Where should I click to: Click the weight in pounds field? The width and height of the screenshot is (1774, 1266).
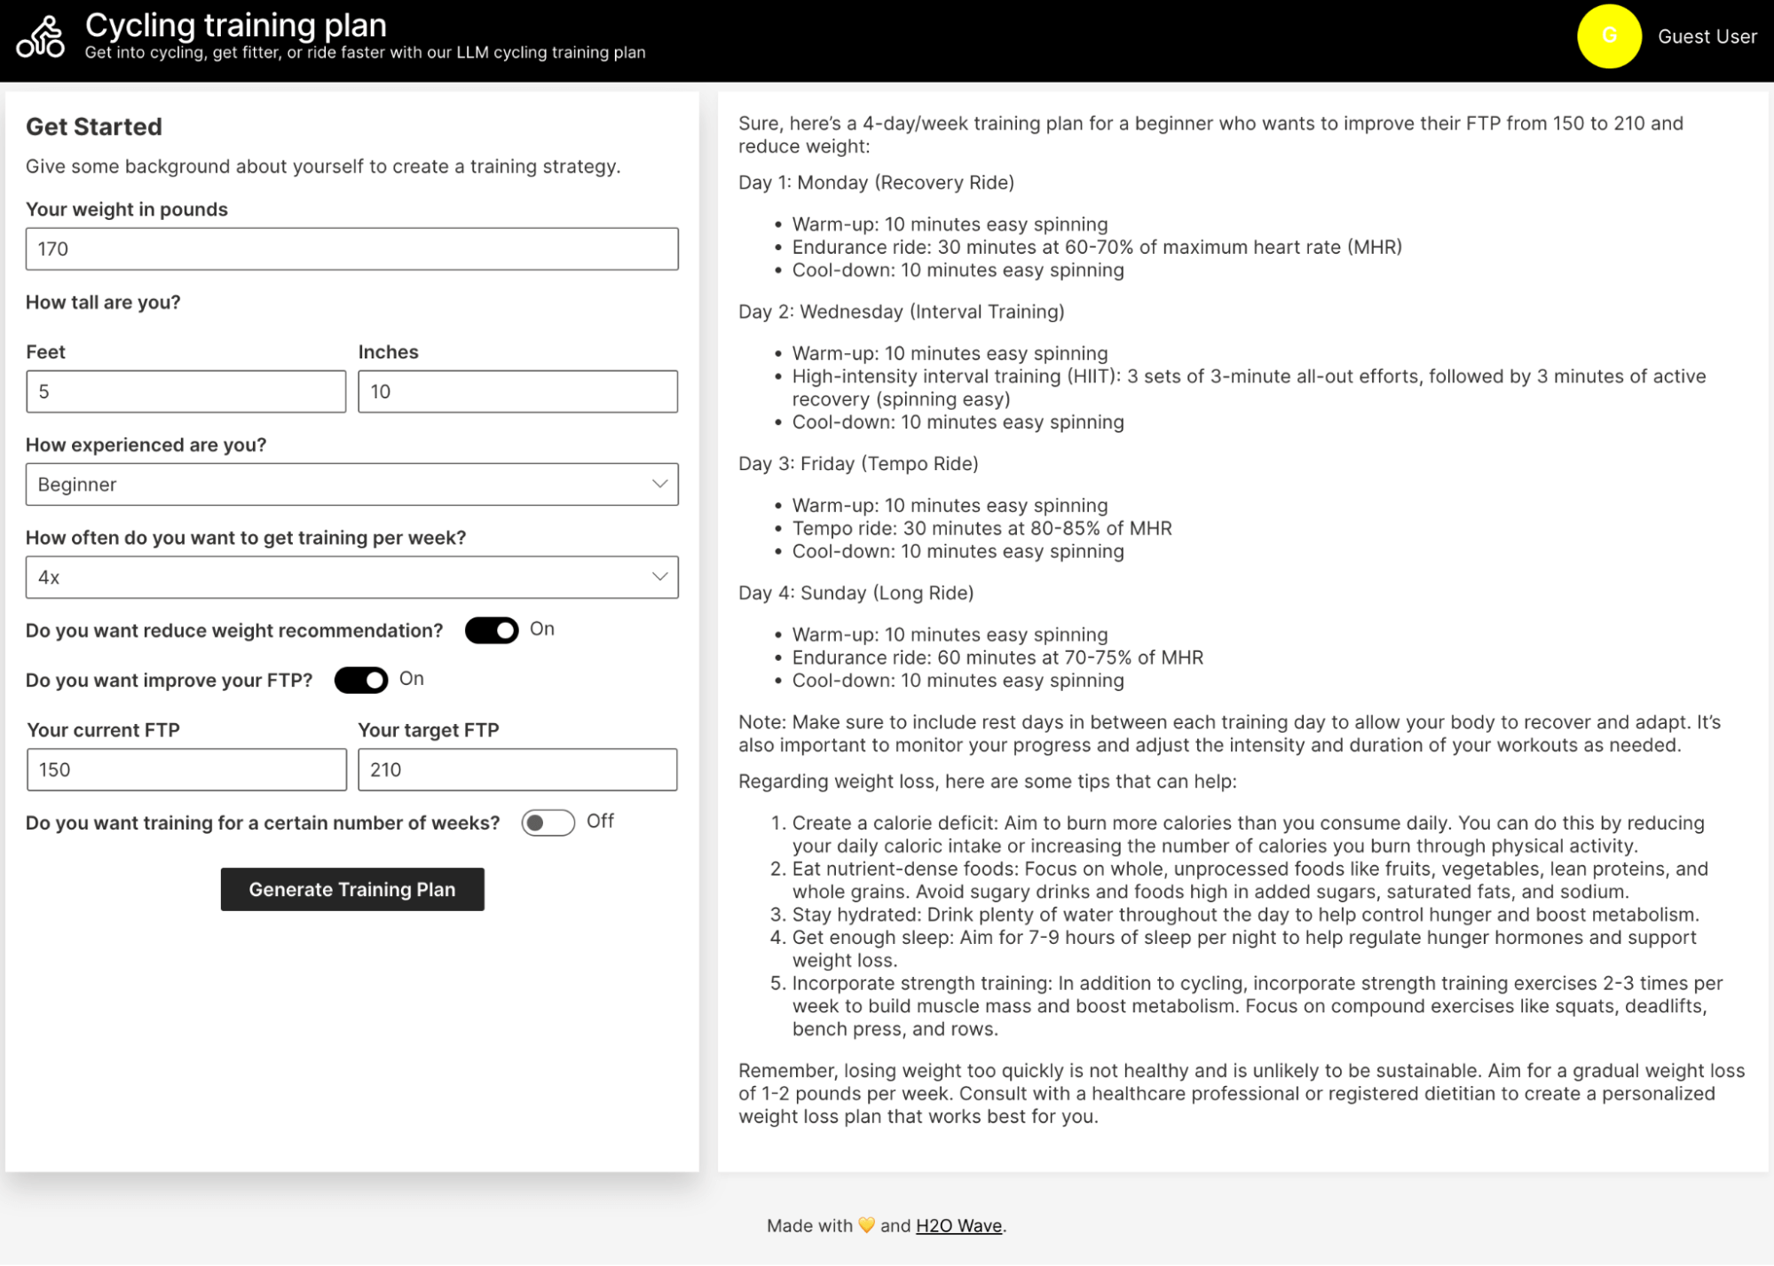click(x=351, y=249)
